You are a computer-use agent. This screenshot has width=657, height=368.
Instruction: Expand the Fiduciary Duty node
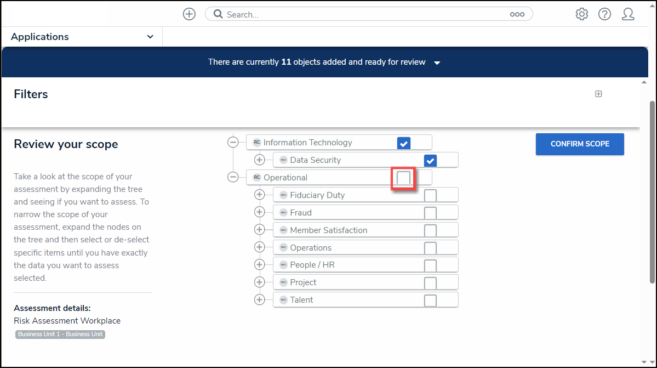(260, 195)
